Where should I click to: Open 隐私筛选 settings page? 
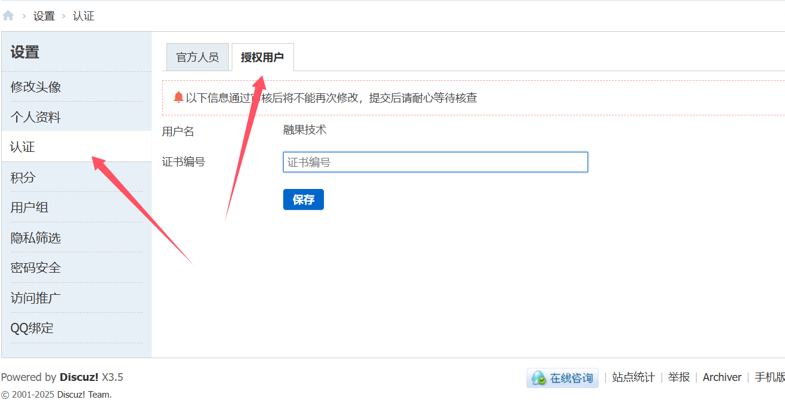(36, 238)
